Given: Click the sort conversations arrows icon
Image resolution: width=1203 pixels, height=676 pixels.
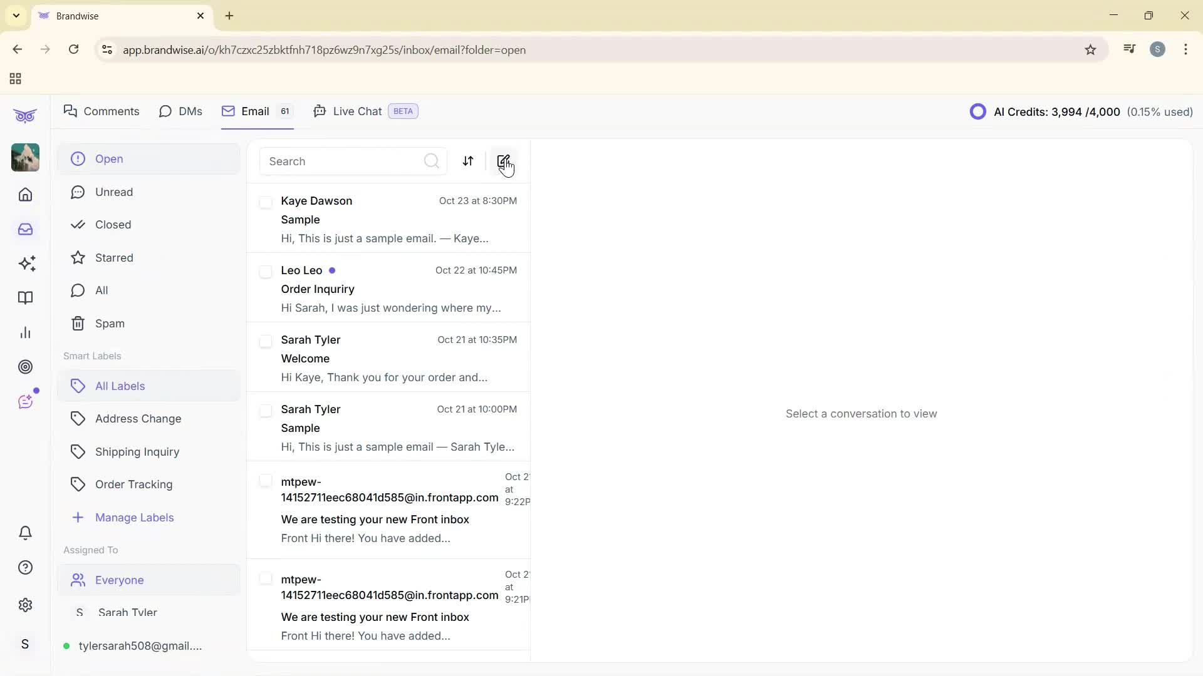Looking at the screenshot, I should coord(468,161).
